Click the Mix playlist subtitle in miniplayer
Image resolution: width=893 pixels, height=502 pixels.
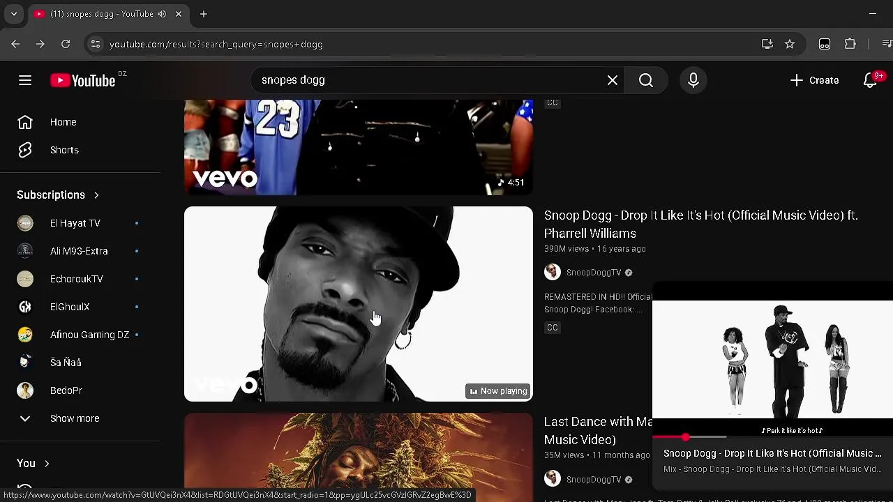point(772,469)
